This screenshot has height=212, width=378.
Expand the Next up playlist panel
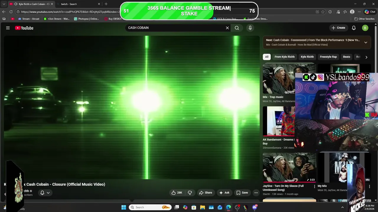pyautogui.click(x=366, y=42)
